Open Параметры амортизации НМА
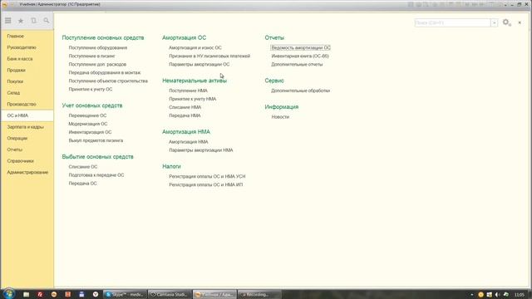This screenshot has height=299, width=532. coord(201,150)
